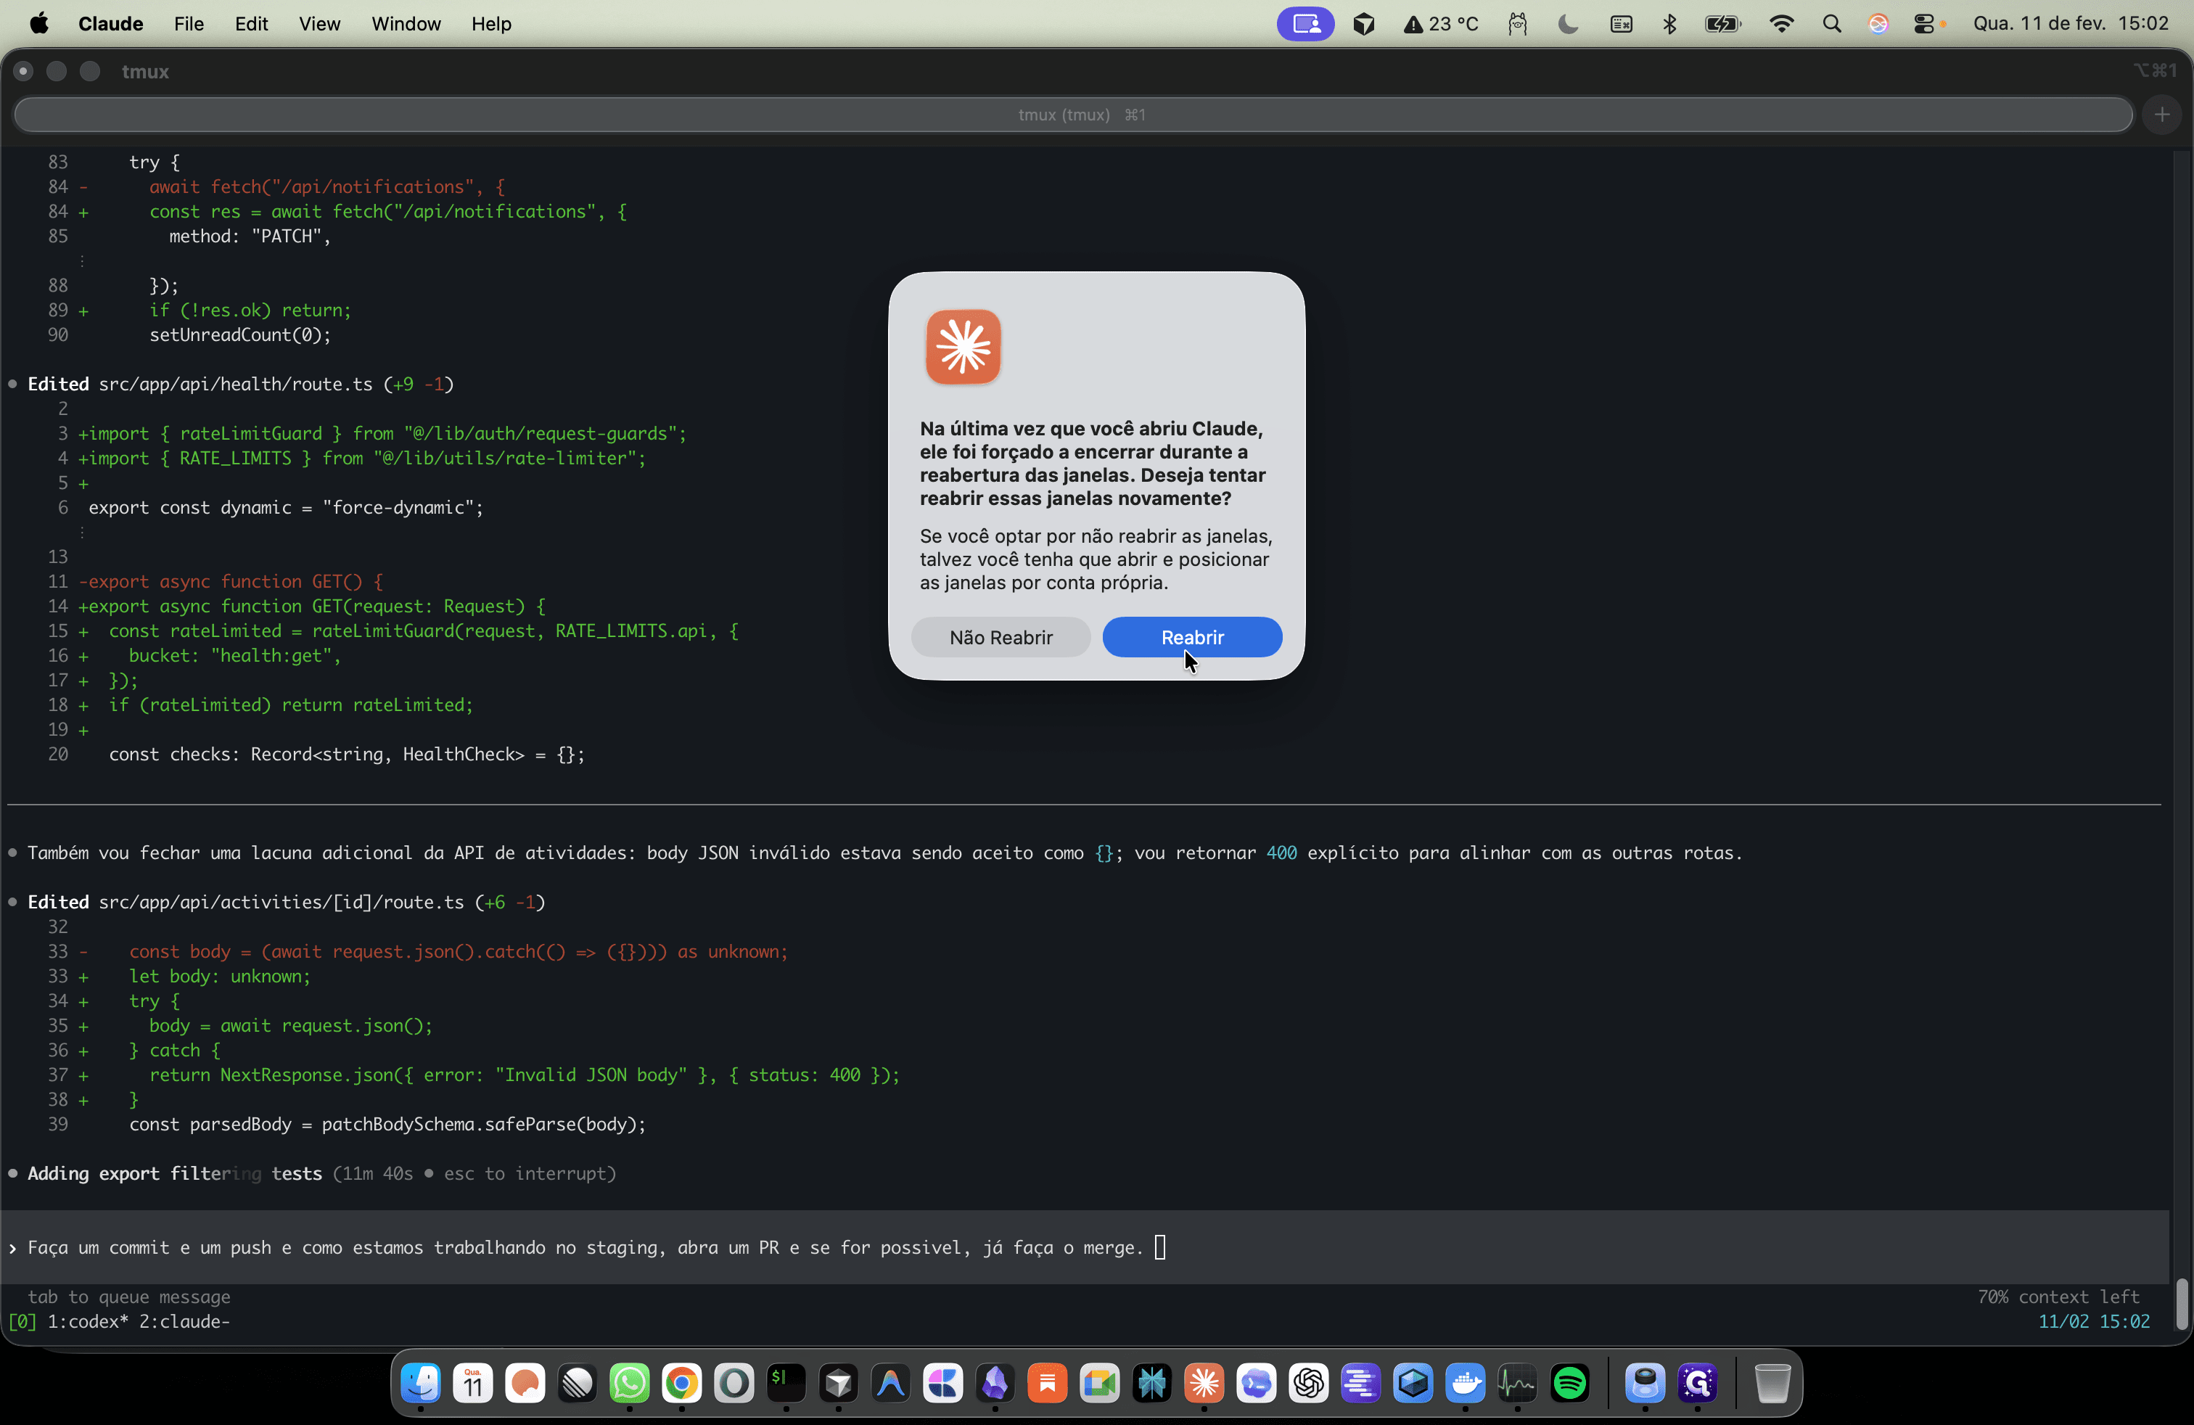Click the tmux status bar entry "2:claude-"
The width and height of the screenshot is (2194, 1425).
[184, 1321]
